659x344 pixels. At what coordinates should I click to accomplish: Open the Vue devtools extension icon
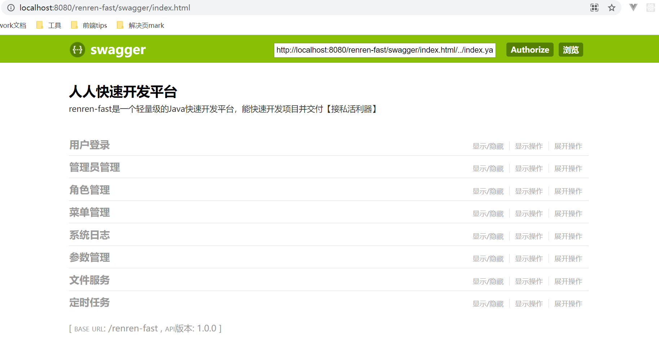[633, 8]
